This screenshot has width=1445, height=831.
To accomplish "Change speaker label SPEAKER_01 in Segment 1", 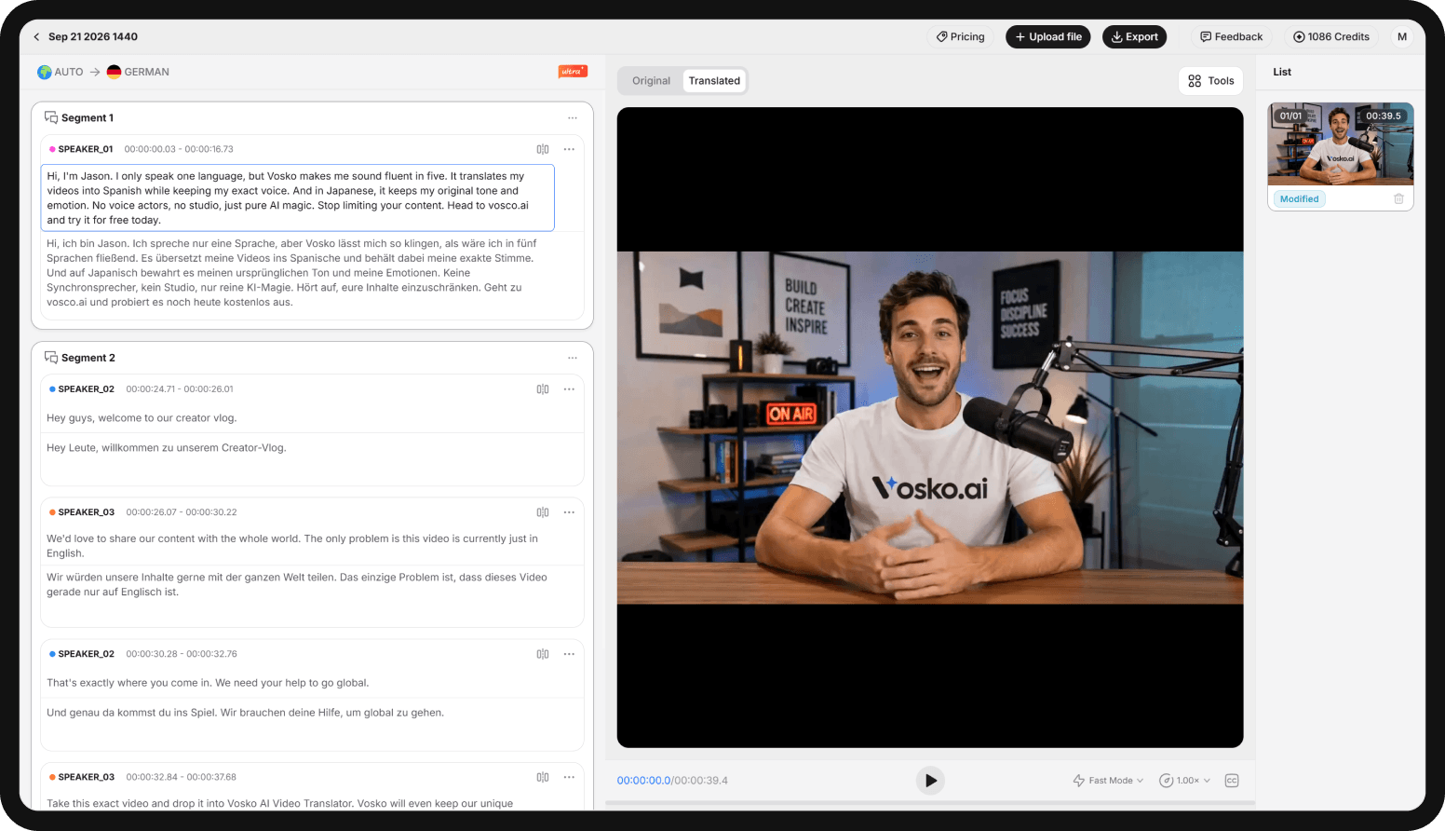I will tap(81, 149).
